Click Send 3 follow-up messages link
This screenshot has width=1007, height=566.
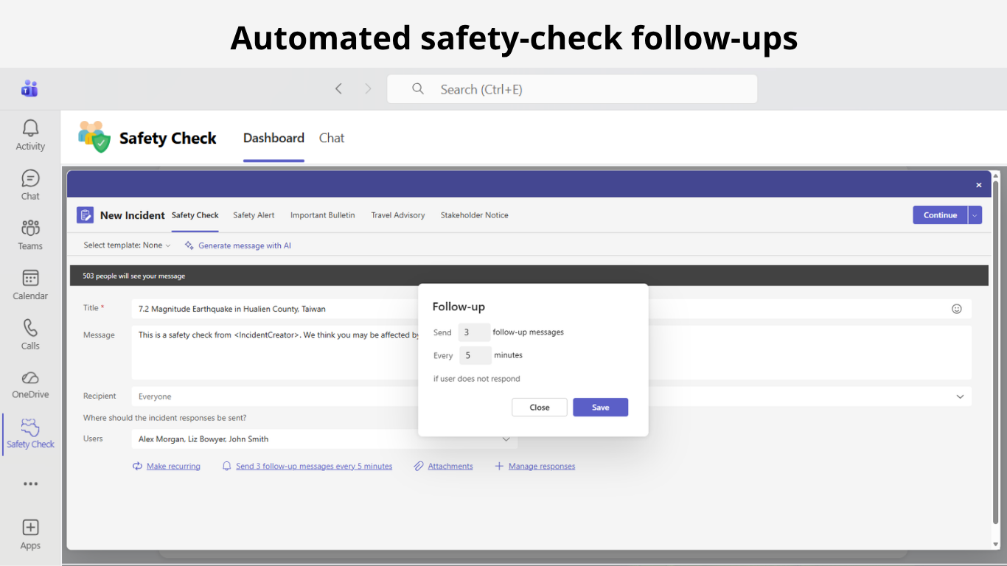coord(314,466)
